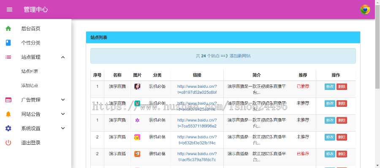
Task: Click the gear icon for 系统设置
Action: (x=8, y=128)
